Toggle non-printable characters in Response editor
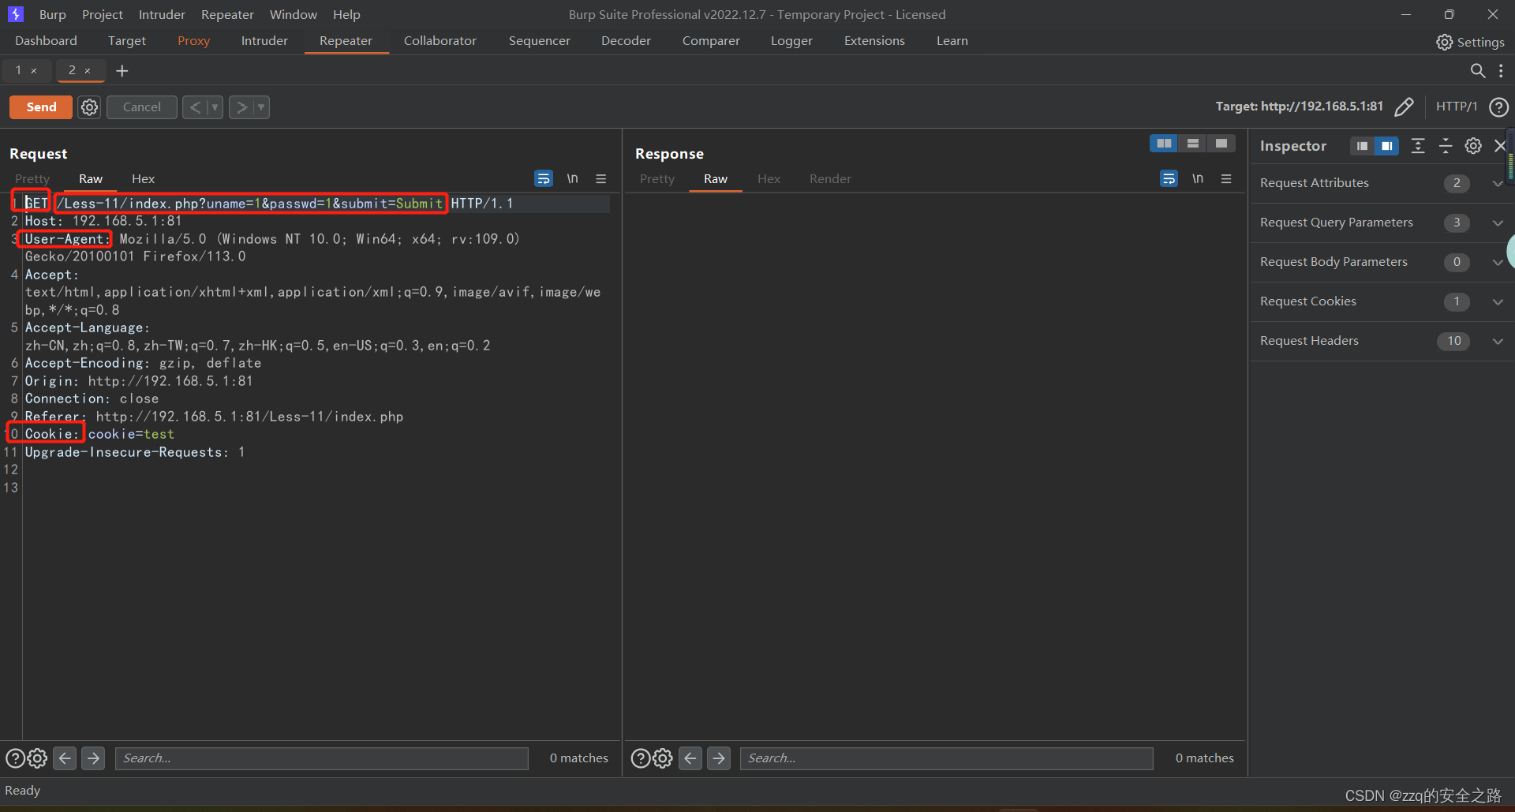 [x=1198, y=179]
